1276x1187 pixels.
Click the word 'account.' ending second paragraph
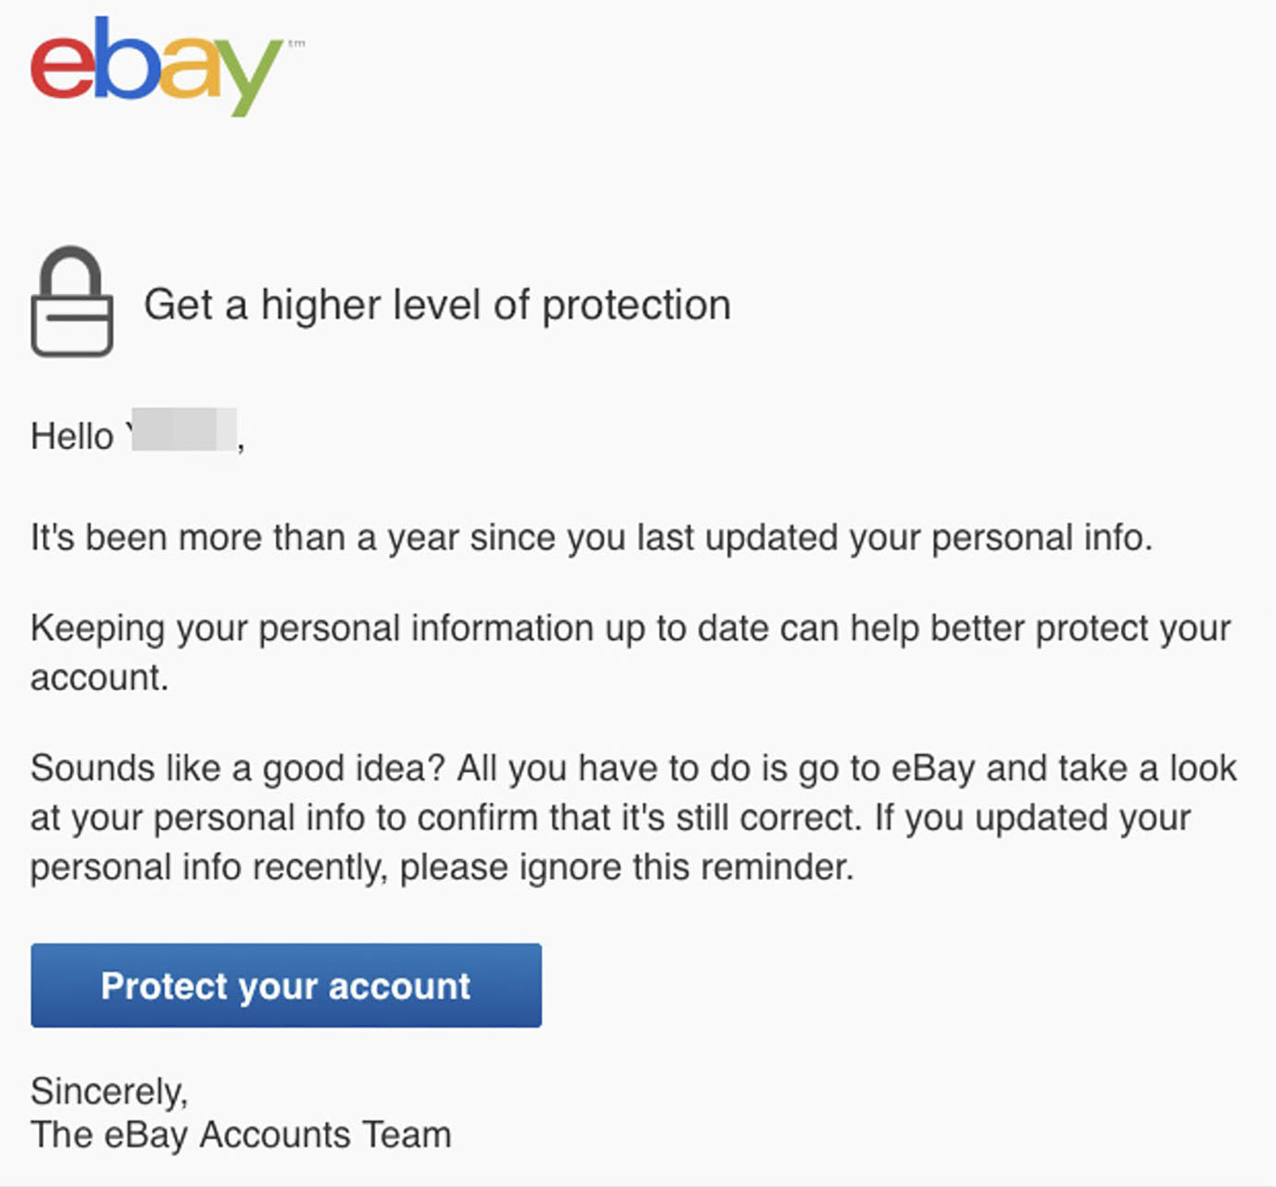[x=100, y=678]
